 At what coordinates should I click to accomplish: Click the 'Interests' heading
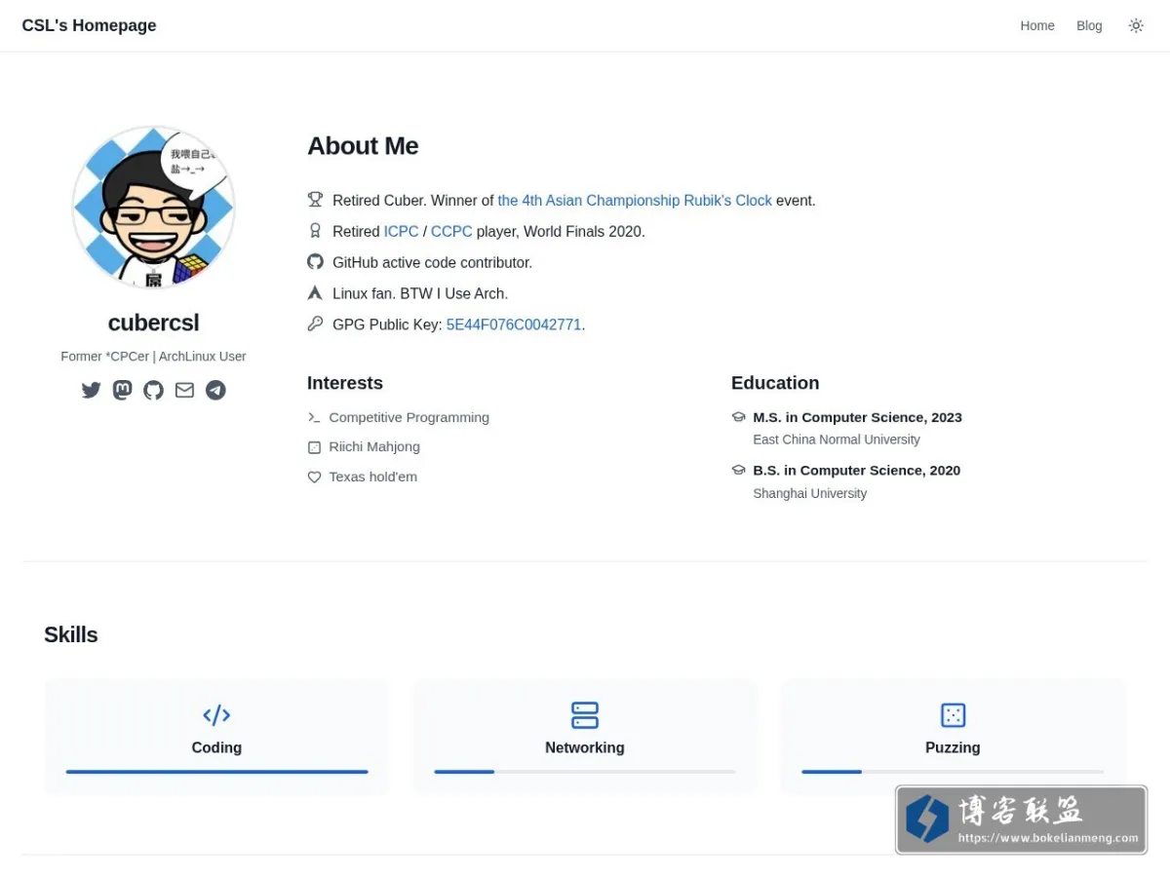345,383
